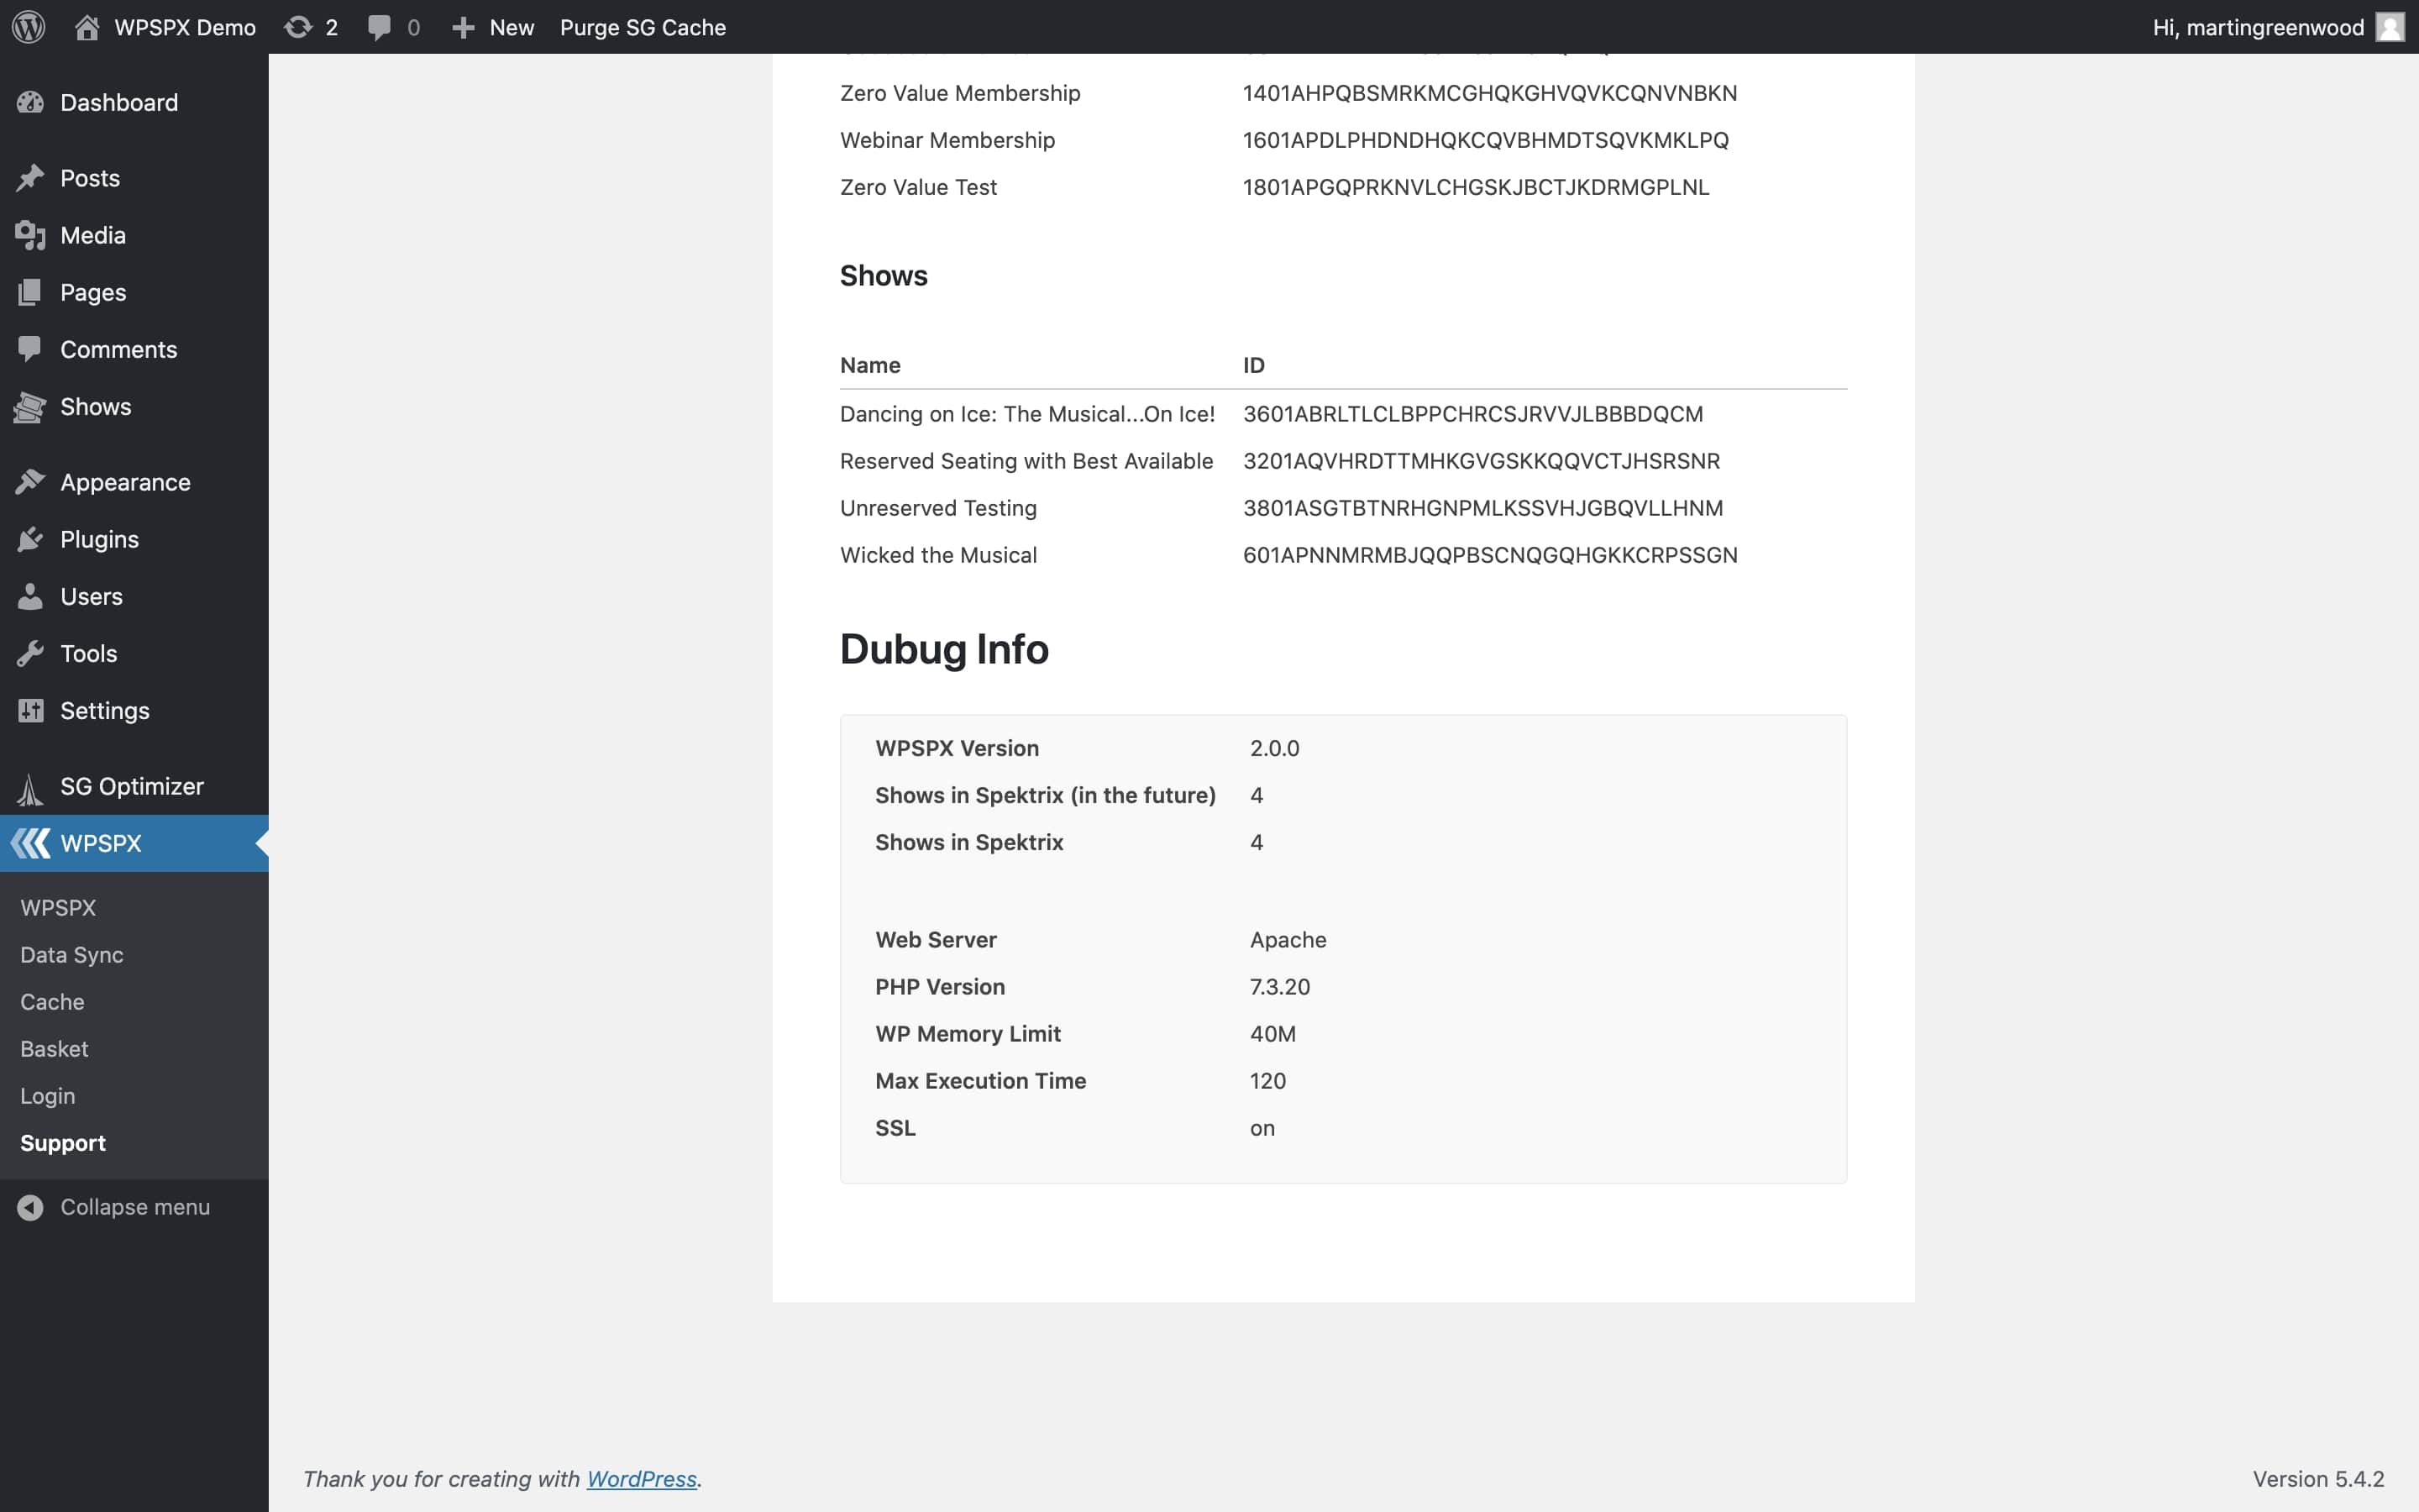The height and width of the screenshot is (1512, 2419).
Task: Open the Plugins menu item
Action: (134, 539)
